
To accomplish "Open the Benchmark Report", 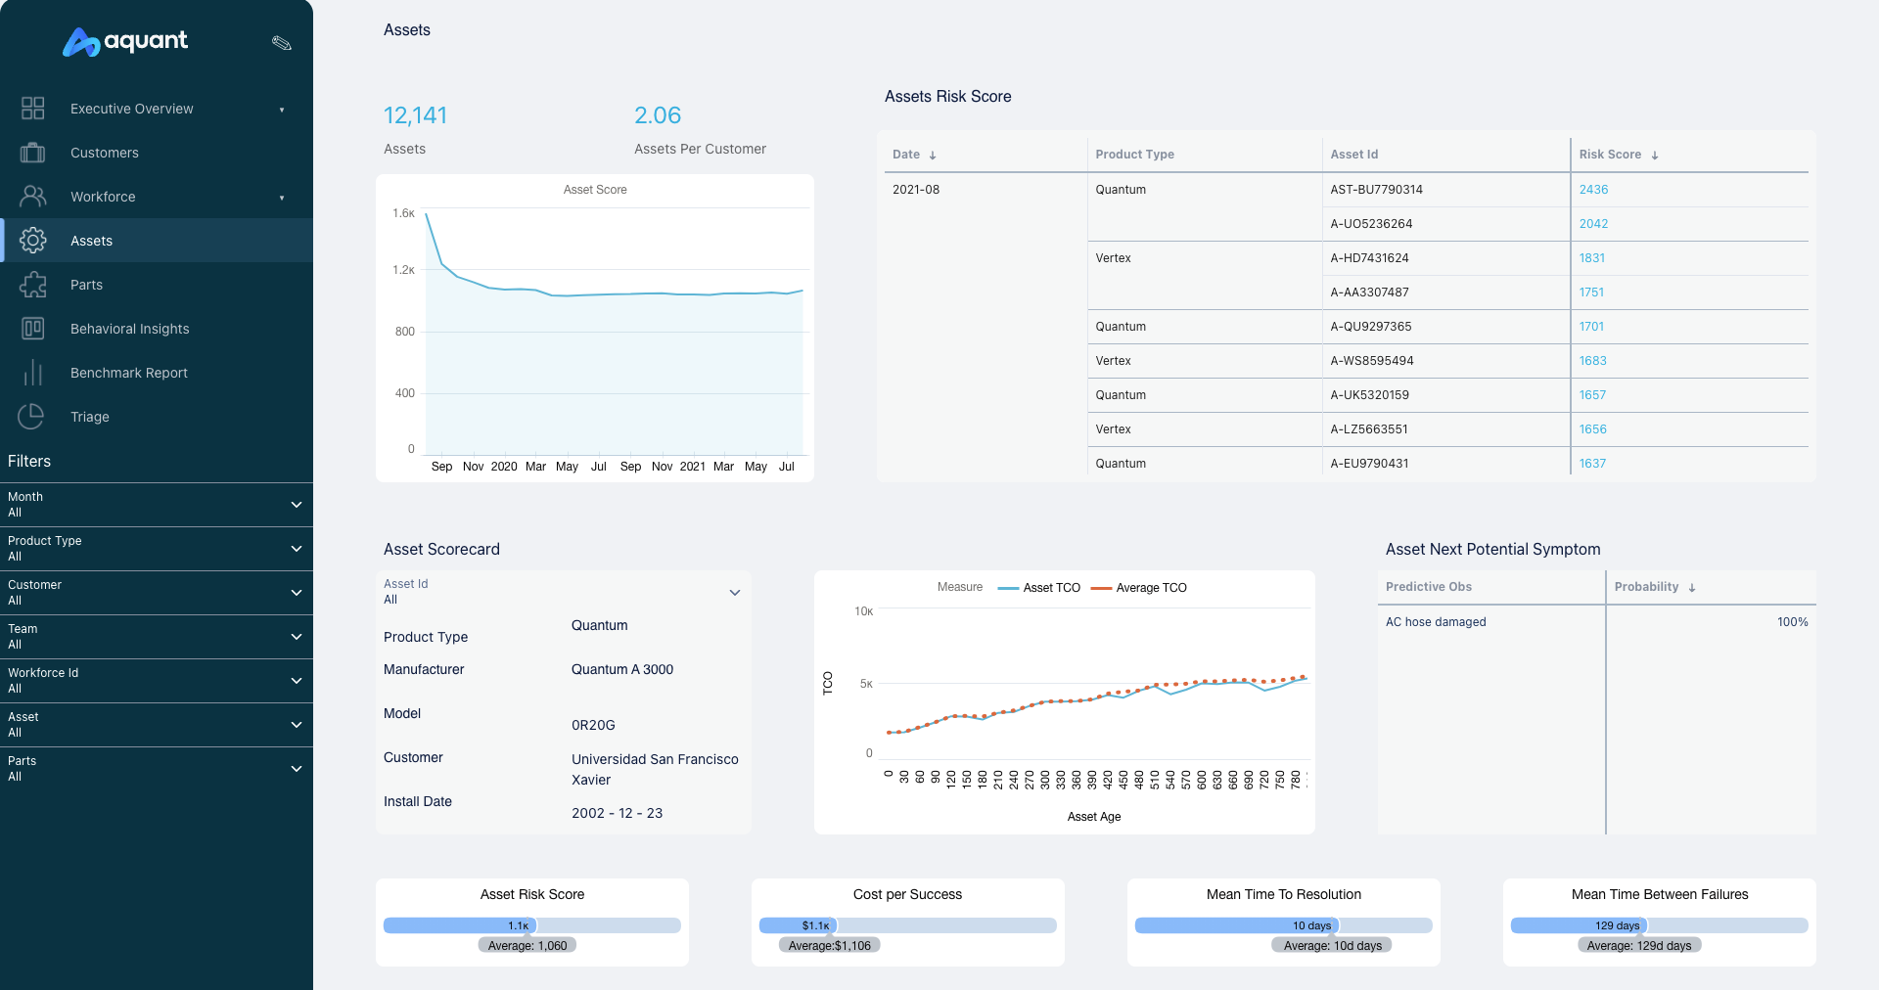I will [x=128, y=373].
